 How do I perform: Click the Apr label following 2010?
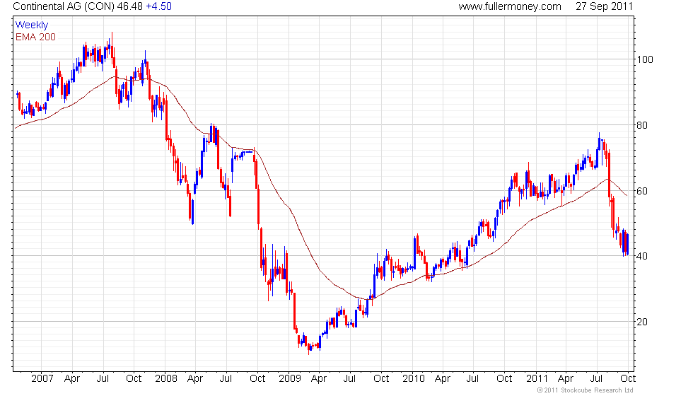coord(443,378)
